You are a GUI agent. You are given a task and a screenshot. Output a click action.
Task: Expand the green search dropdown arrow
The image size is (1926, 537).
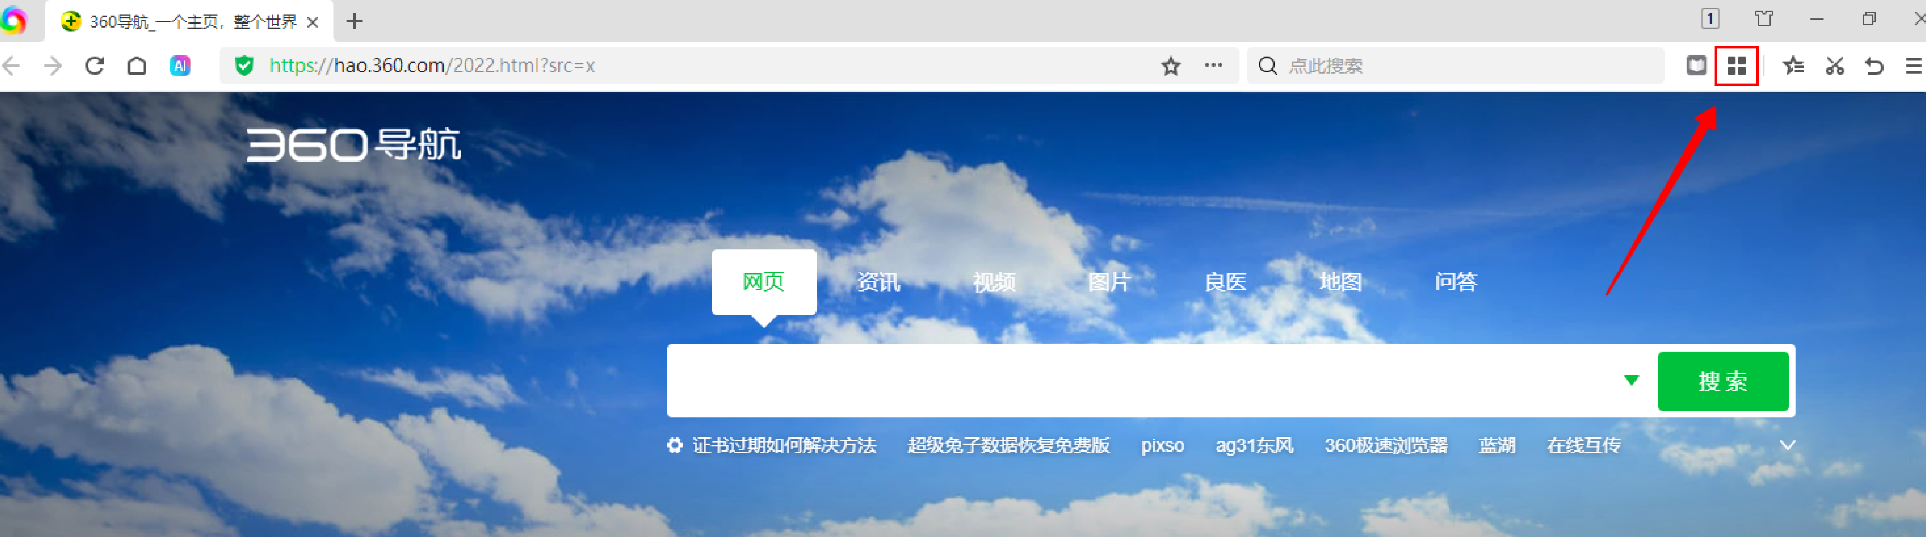1632,381
